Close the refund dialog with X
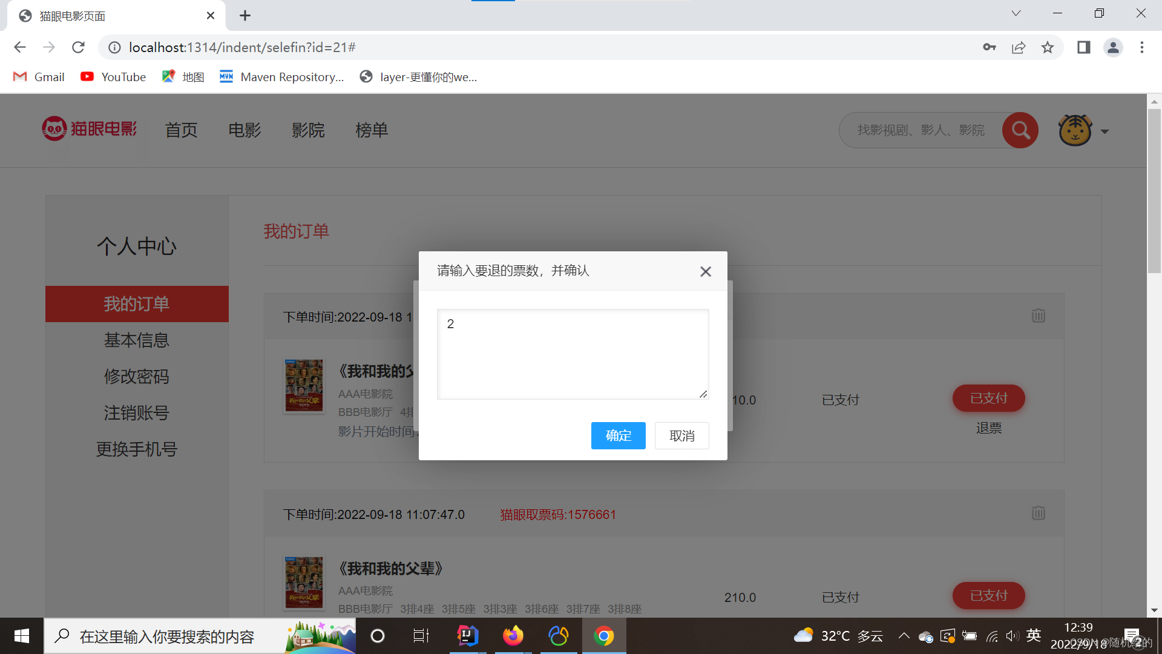This screenshot has width=1162, height=654. [706, 271]
